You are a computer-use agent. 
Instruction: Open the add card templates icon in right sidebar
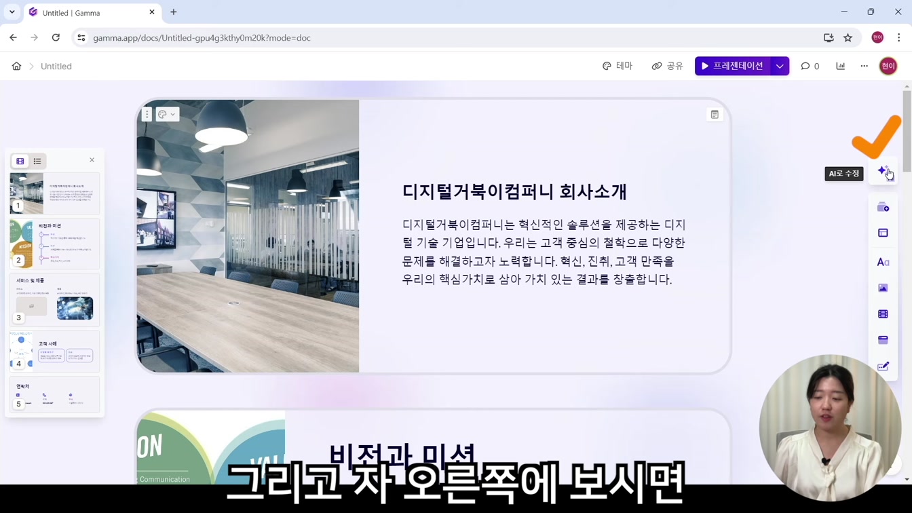(883, 207)
